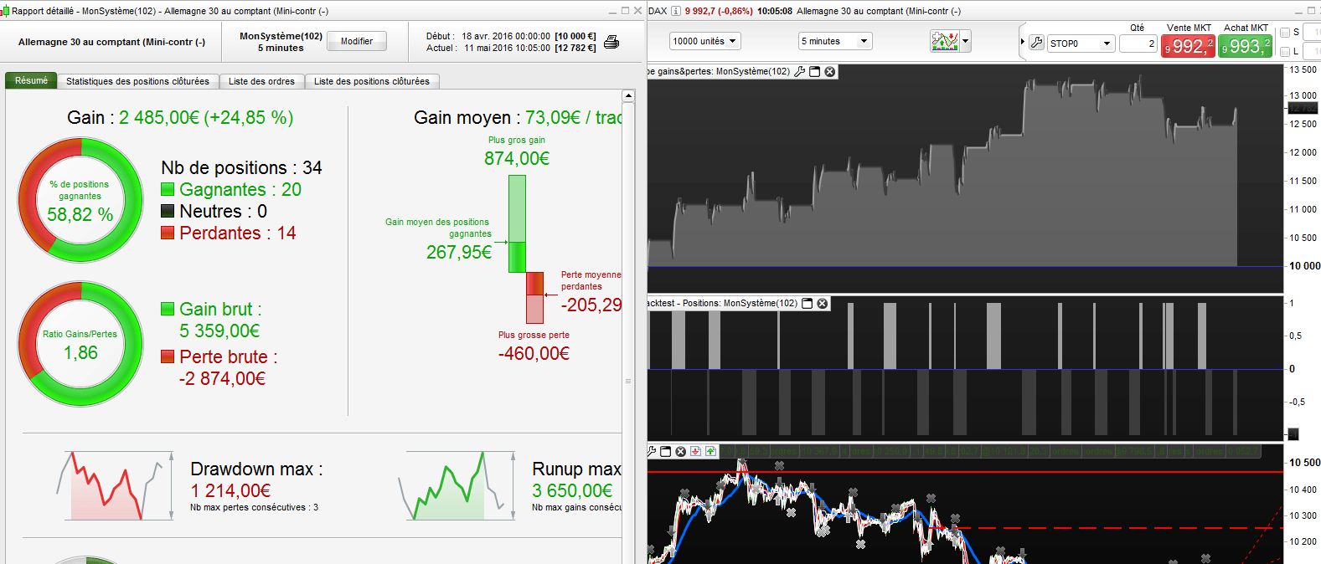Switch to the Résumé tab
The width and height of the screenshot is (1321, 564).
31,80
